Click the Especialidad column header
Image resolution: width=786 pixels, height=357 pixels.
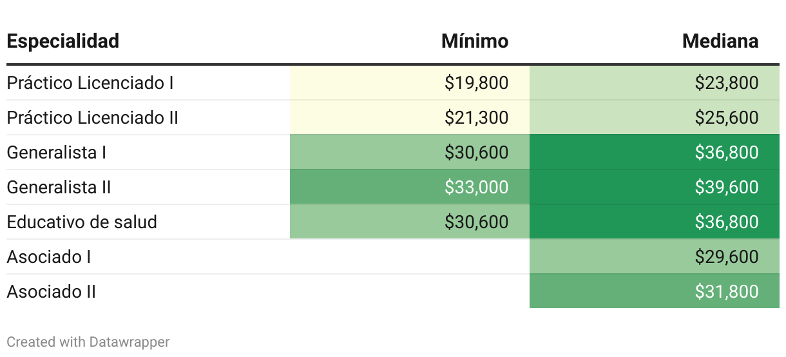63,41
